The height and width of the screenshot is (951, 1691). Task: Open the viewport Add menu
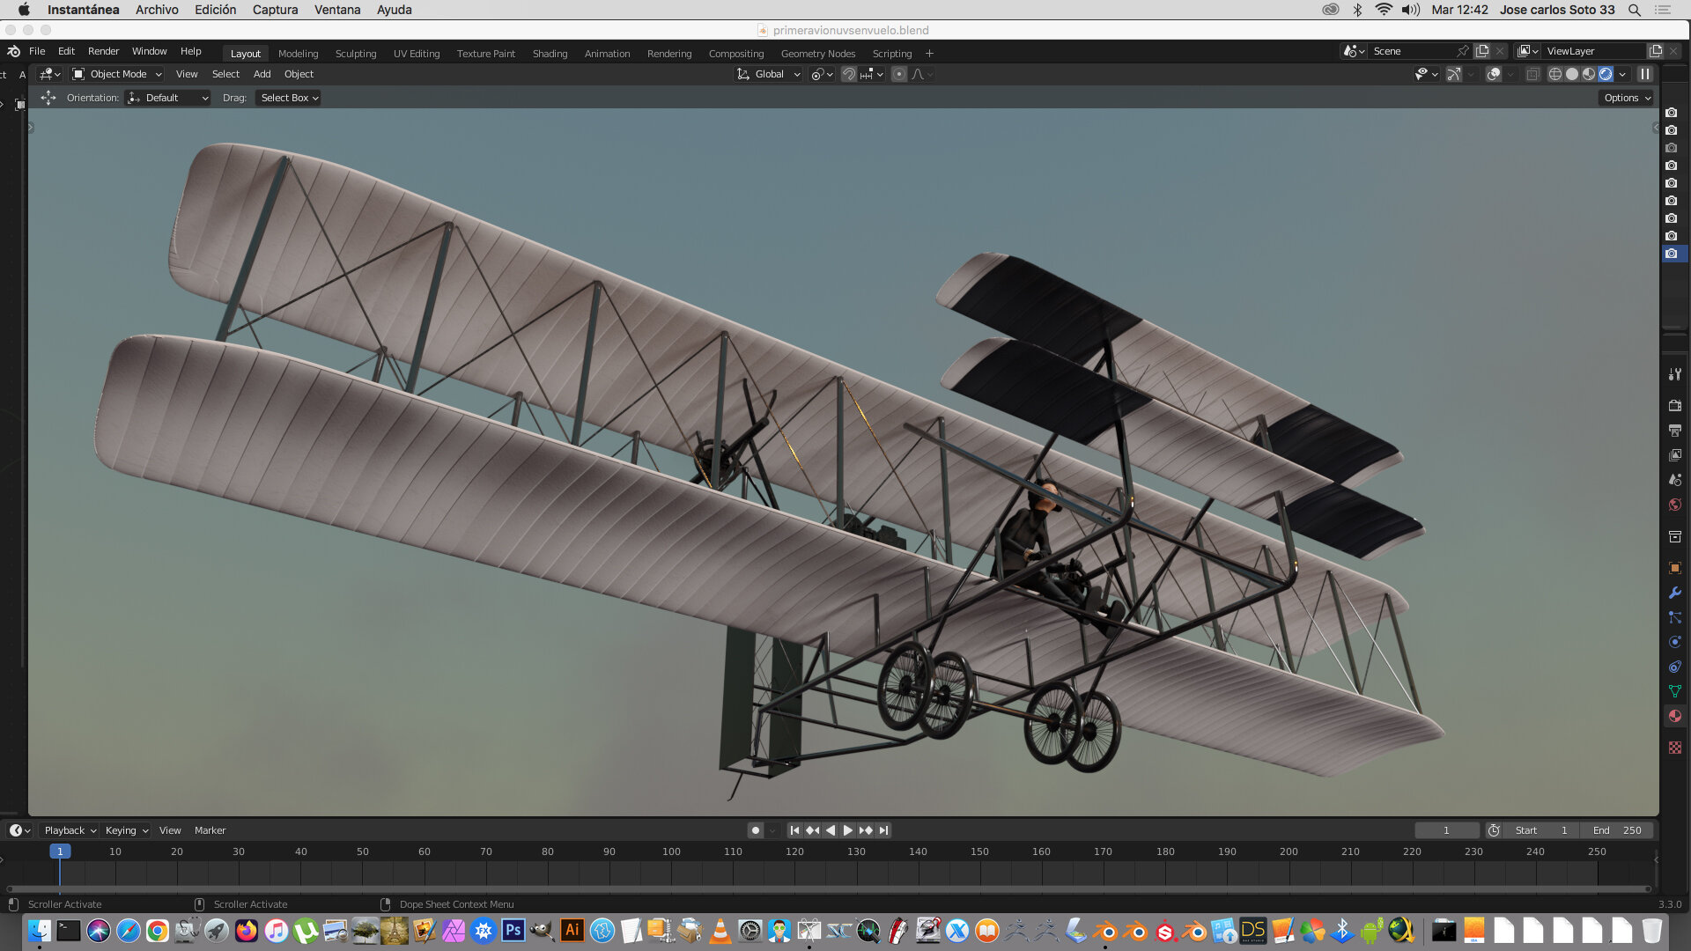[262, 74]
